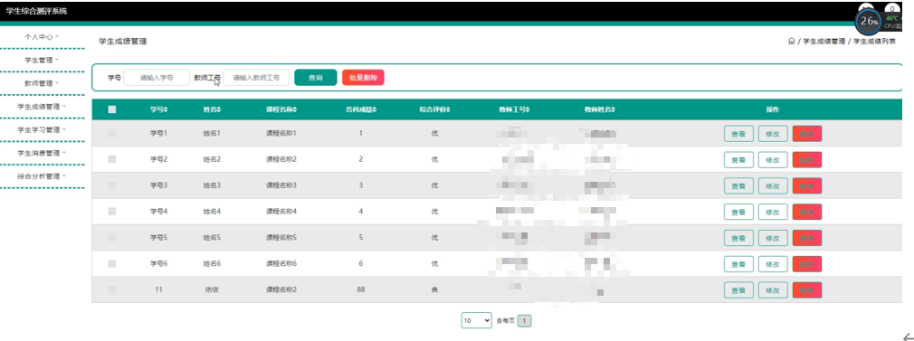The height and width of the screenshot is (341, 914).
Task: Click 修改 for row 学号1
Action: coord(773,134)
